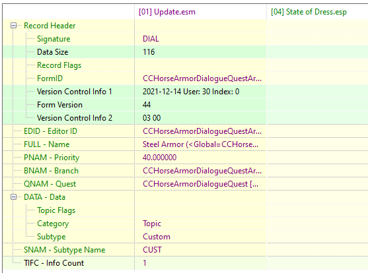Screen dimensions: 368x273
Task: Select the BNAM - Branch row label
Action: pos(51,171)
